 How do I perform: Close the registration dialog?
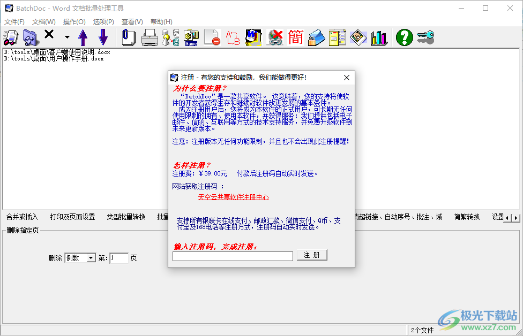tap(347, 78)
